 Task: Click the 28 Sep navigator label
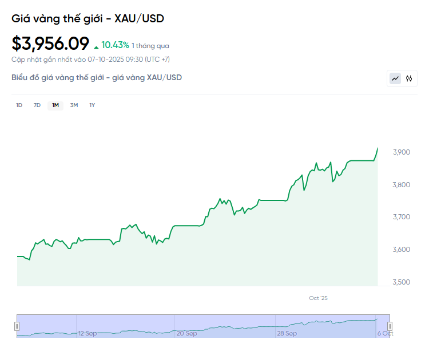[x=287, y=333]
